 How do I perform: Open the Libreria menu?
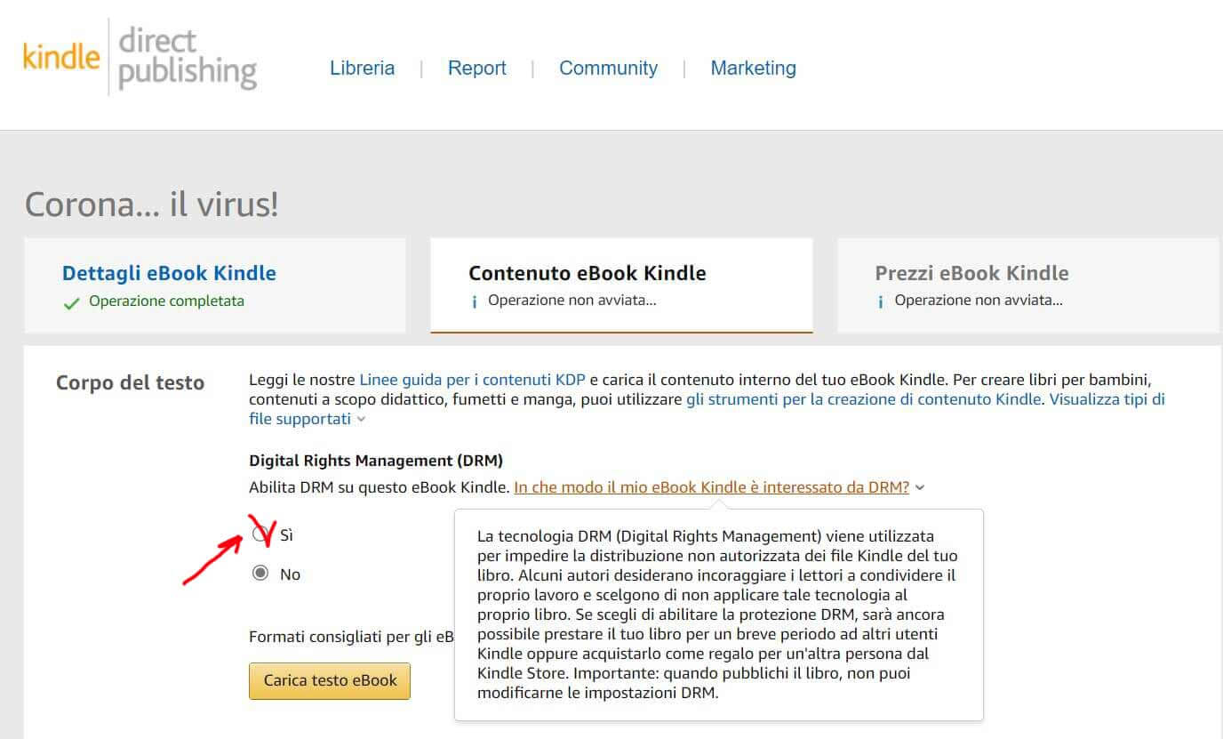[x=362, y=68]
